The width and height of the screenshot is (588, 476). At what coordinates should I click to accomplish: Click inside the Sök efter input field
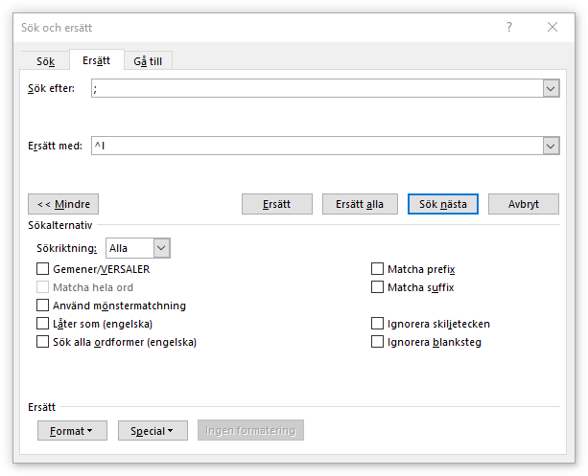(317, 88)
